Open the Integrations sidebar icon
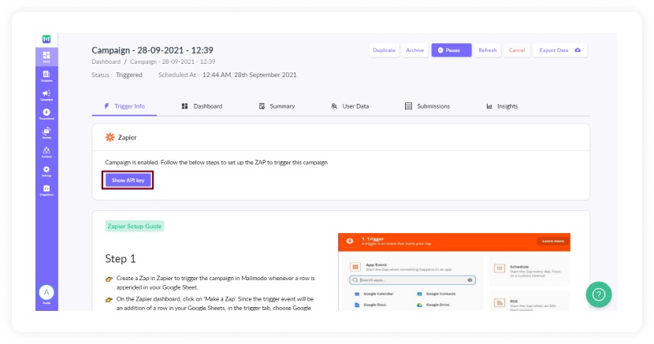Viewport: 654px width, 344px height. pos(46,190)
